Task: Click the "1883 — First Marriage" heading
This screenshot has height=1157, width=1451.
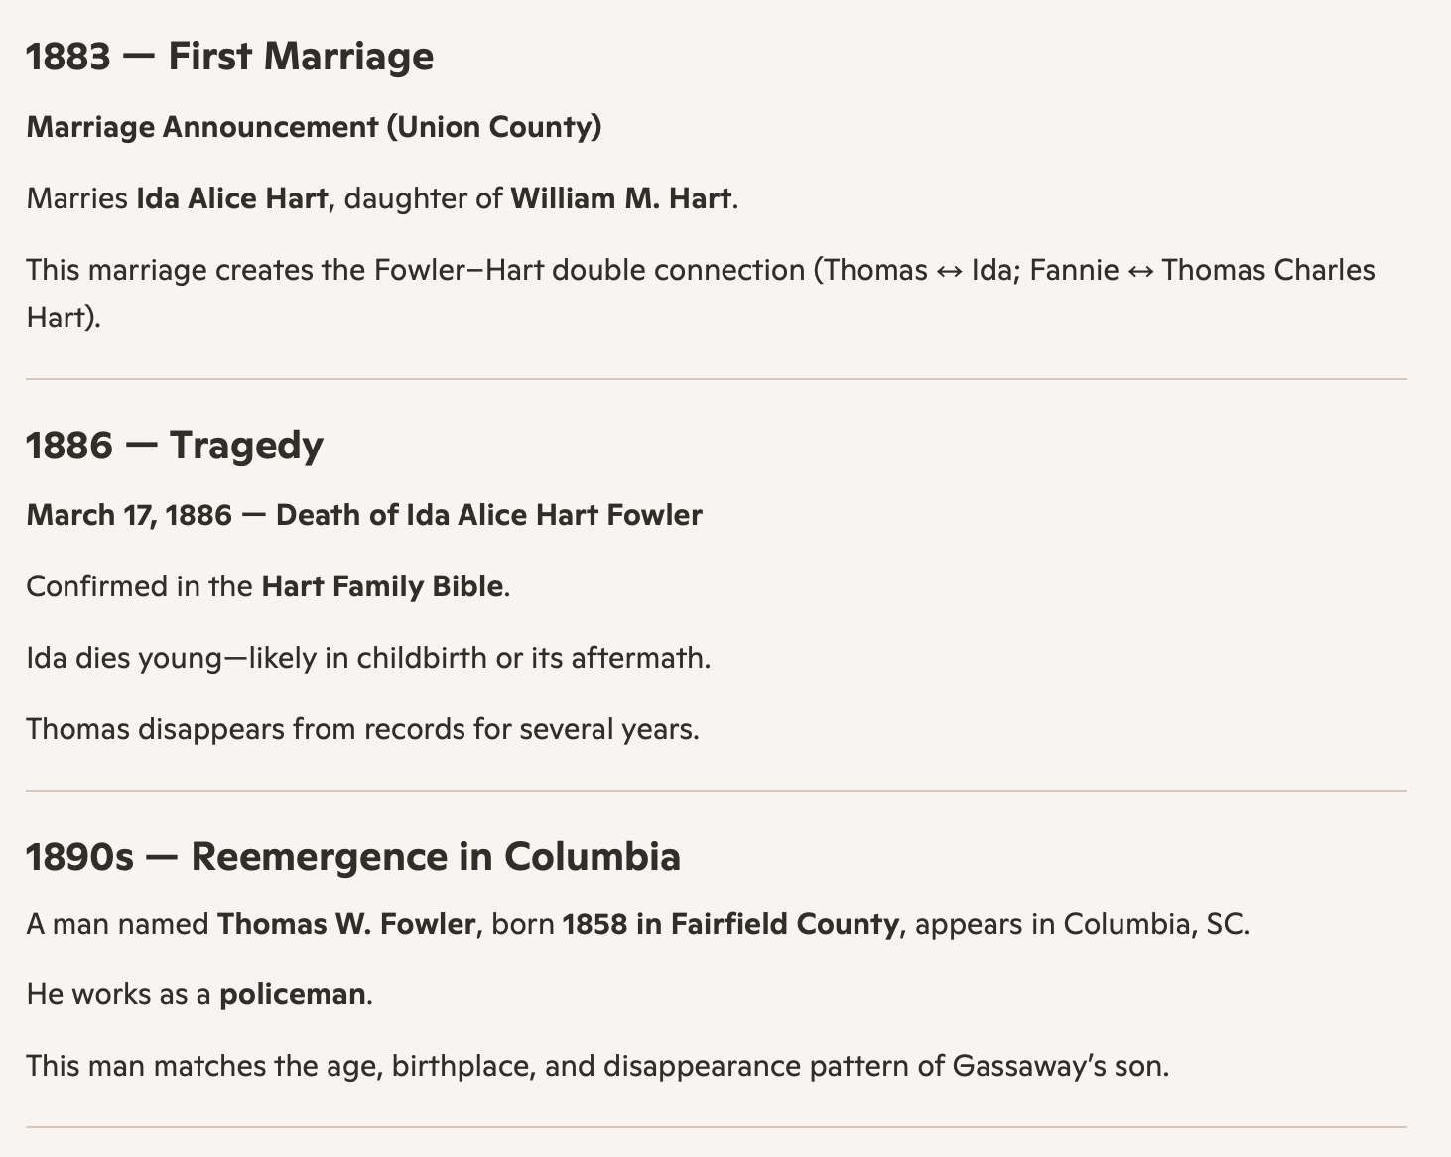Action: point(229,57)
